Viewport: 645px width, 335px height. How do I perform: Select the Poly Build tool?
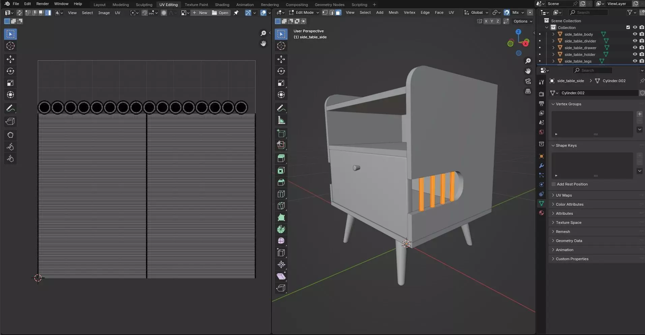(281, 217)
